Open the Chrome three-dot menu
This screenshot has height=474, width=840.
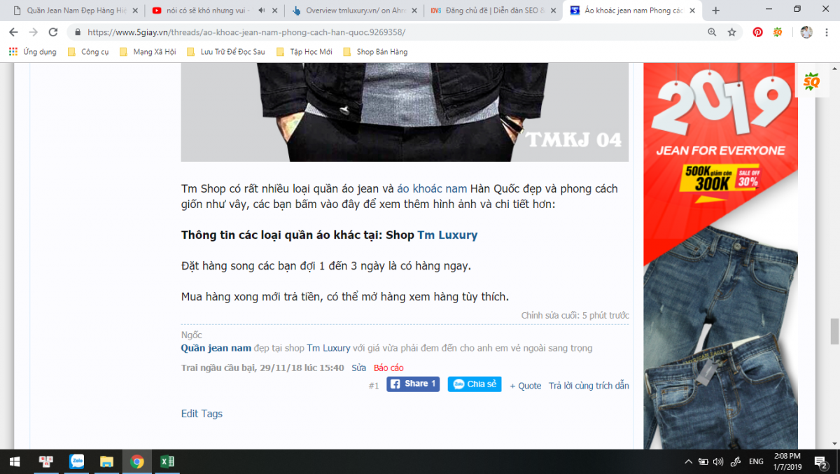[827, 32]
